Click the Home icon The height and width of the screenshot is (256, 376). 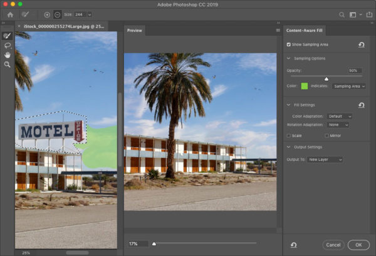coord(10,14)
